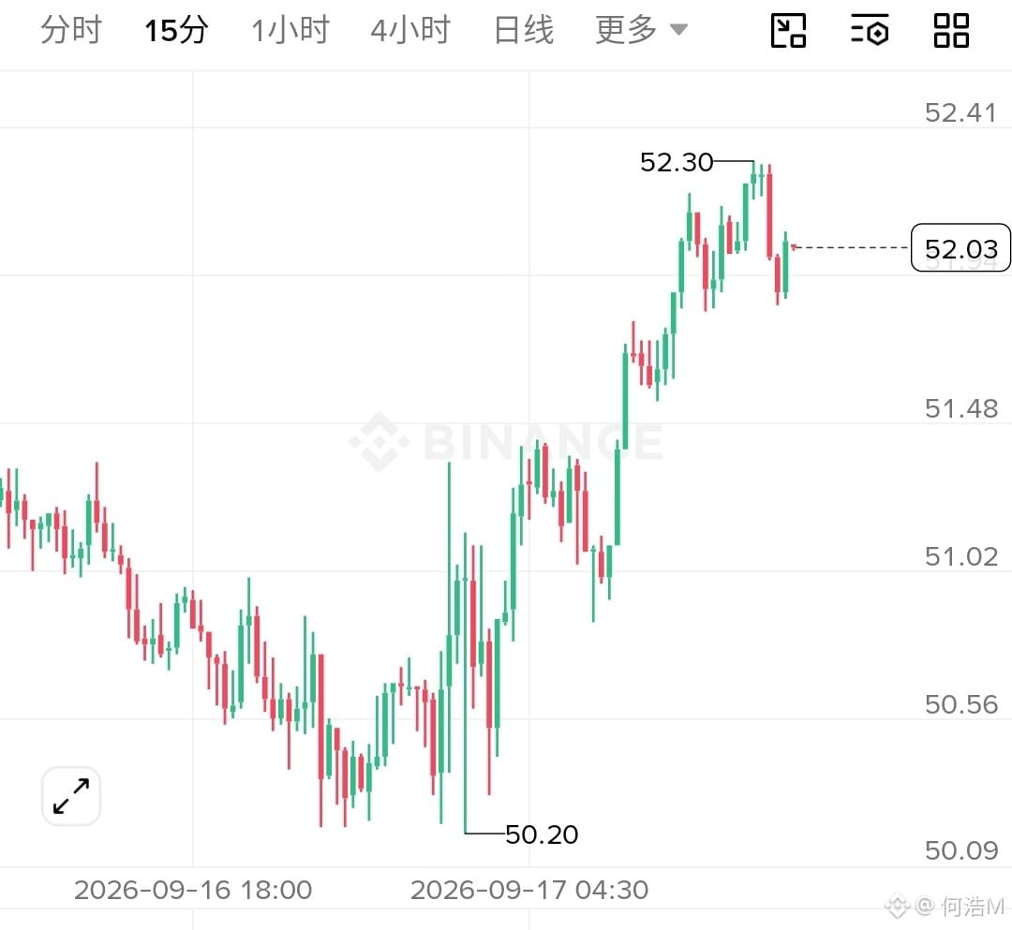This screenshot has width=1012, height=930.
Task: Select the 15分 interval tab
Action: [x=176, y=30]
